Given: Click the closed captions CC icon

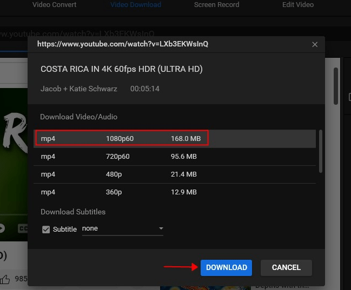Looking at the screenshot, I should 23,228.
